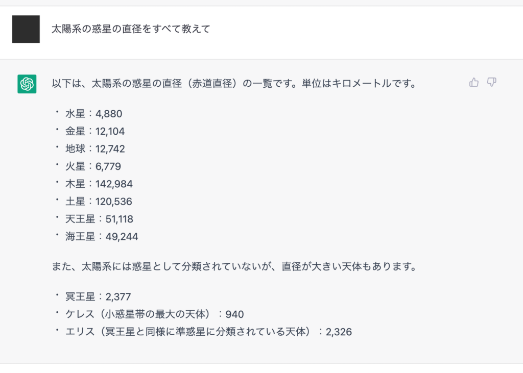Click the thumbs up icon

[473, 82]
